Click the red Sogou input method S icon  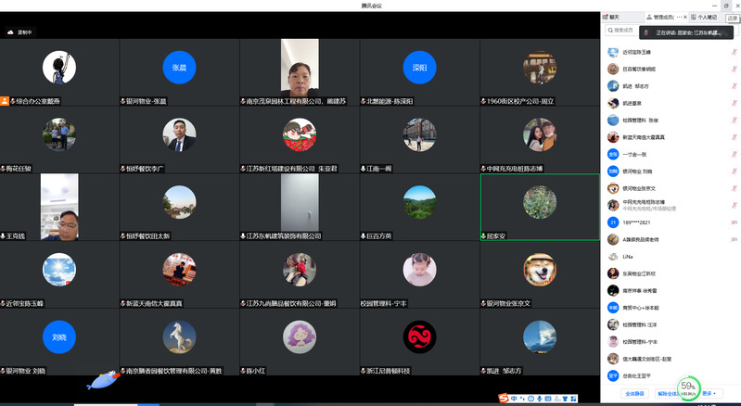click(504, 399)
